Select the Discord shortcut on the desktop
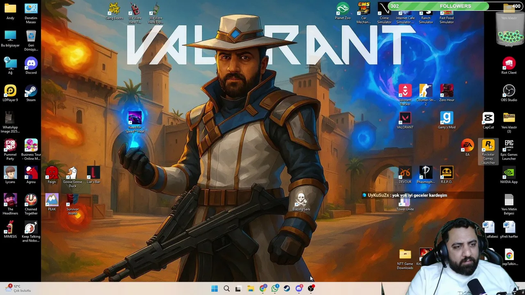The height and width of the screenshot is (295, 525). (x=31, y=66)
